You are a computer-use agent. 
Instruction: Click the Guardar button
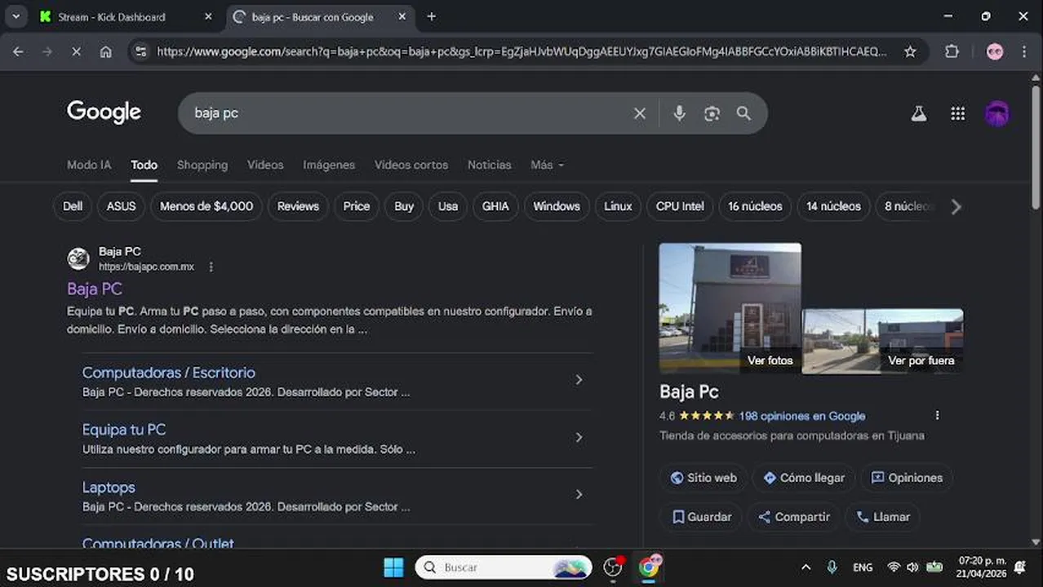701,517
